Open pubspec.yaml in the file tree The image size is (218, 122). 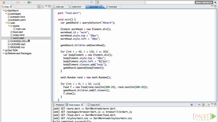18,20
